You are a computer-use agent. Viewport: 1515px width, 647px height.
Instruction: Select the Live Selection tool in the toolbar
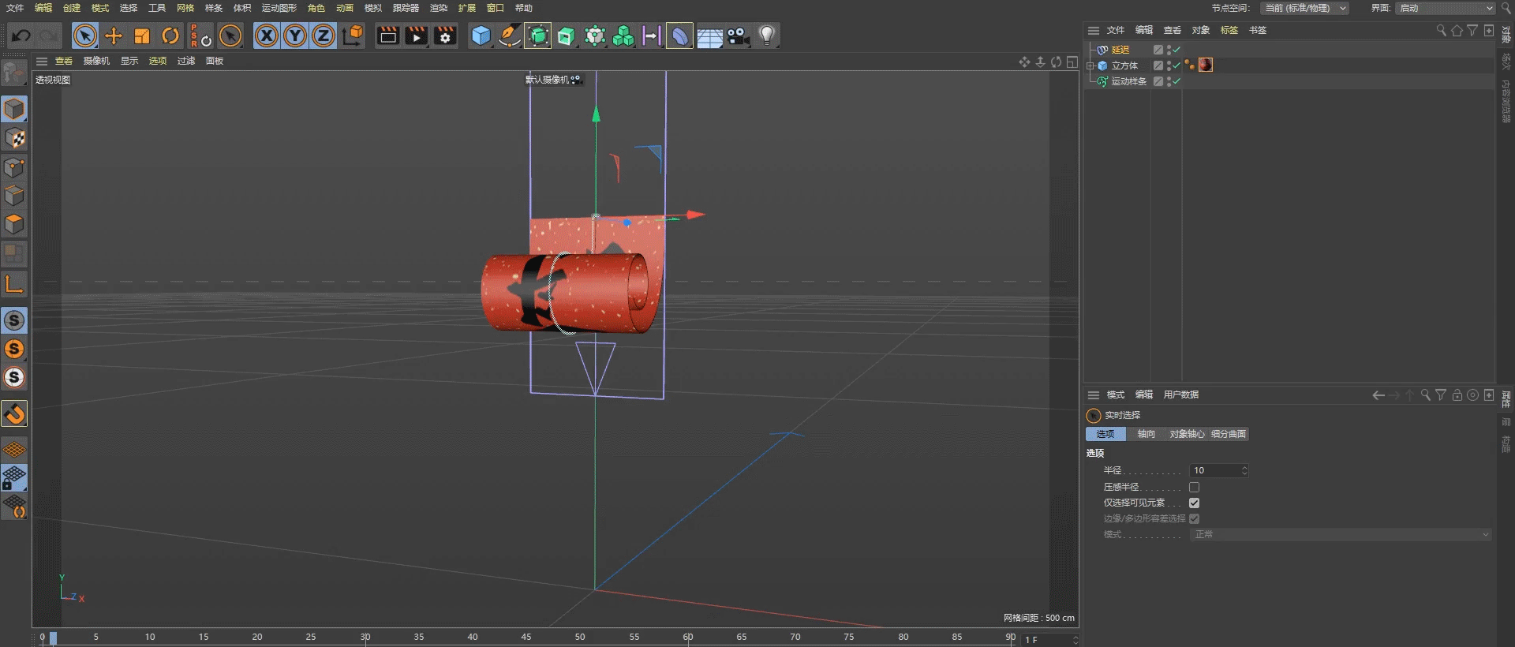[84, 36]
